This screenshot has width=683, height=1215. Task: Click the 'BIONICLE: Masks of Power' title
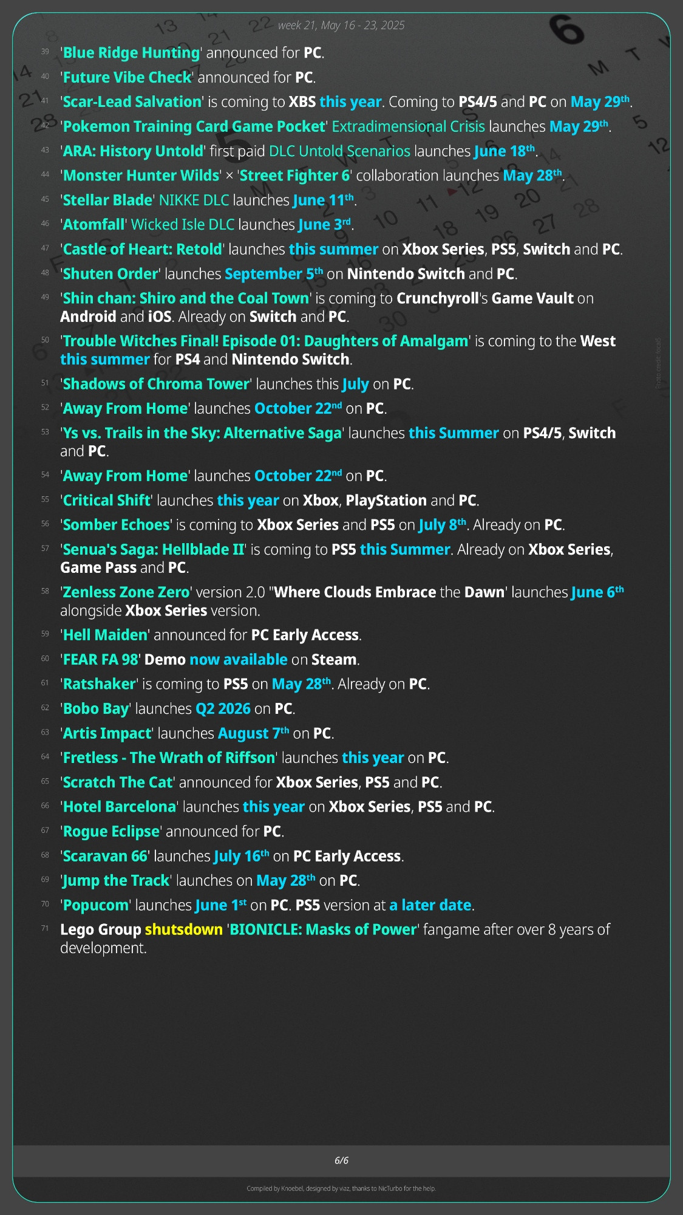pos(323,930)
